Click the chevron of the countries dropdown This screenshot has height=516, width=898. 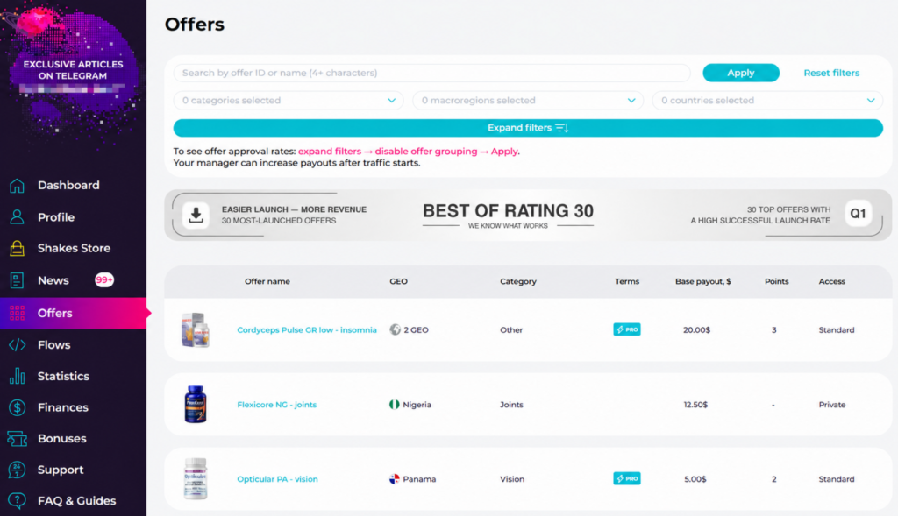click(871, 101)
